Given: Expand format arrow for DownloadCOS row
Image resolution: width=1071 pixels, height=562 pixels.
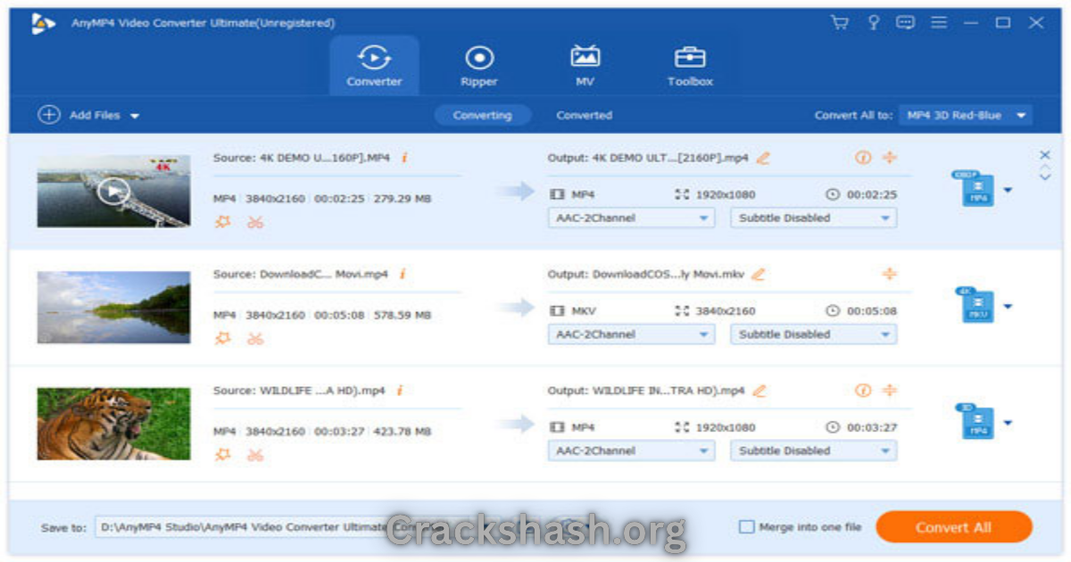Looking at the screenshot, I should click(1008, 307).
